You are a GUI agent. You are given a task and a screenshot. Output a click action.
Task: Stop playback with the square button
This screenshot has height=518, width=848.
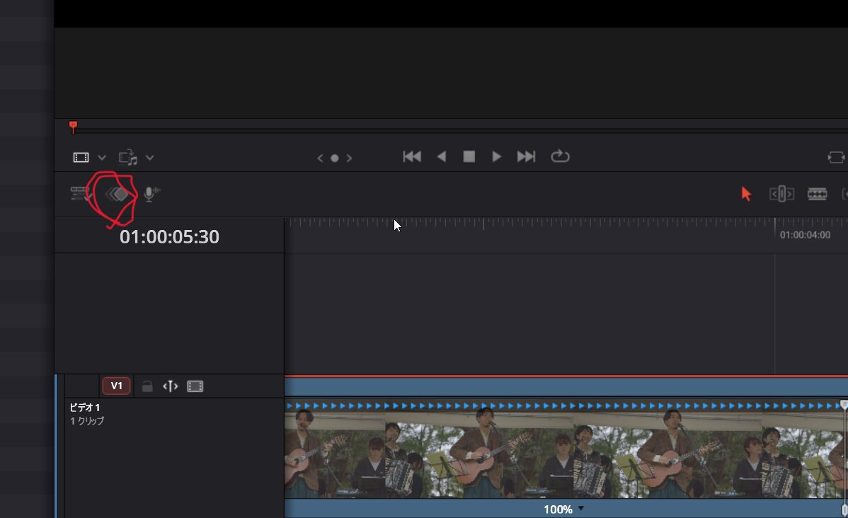click(x=469, y=157)
